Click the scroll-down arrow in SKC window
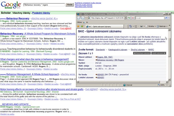Viewport: 174px width, 116px height. coord(169,79)
